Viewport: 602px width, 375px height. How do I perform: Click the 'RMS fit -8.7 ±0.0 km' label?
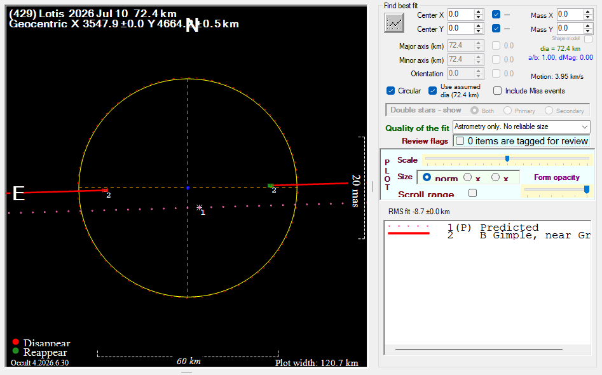click(419, 212)
